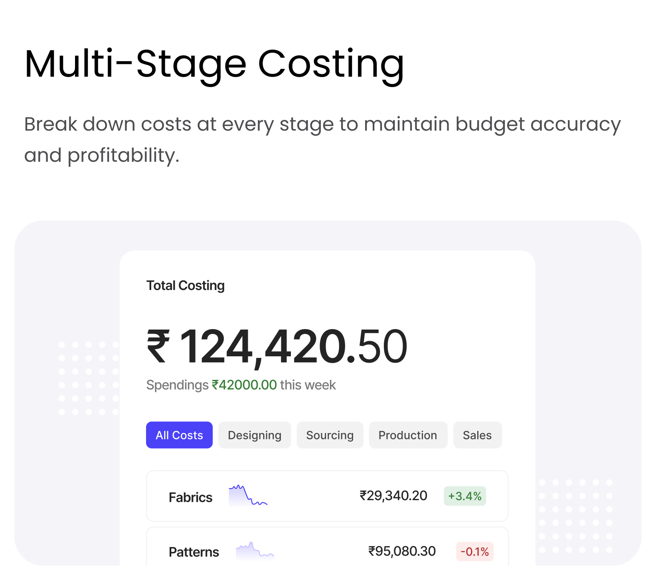Click the Fabrics sparkline chart
The image size is (656, 580).
point(248,495)
